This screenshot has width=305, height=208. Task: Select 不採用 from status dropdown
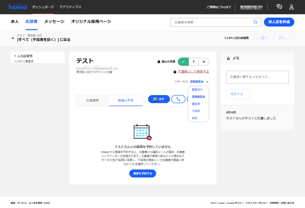pyautogui.click(x=196, y=111)
